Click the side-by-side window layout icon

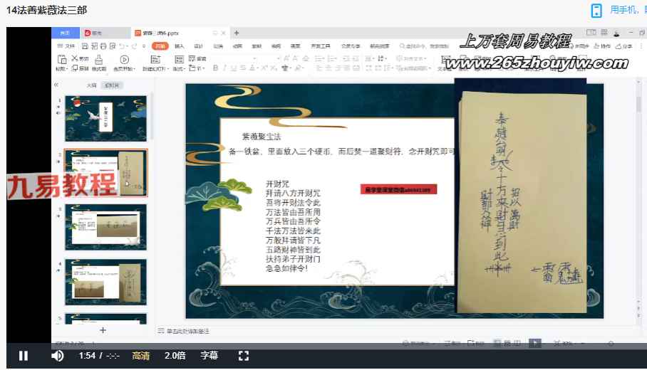click(591, 32)
